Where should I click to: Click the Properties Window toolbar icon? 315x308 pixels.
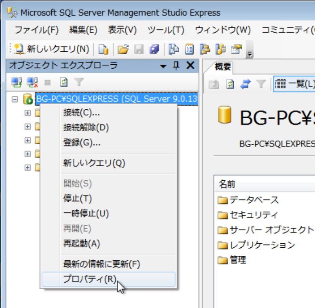(x=236, y=49)
